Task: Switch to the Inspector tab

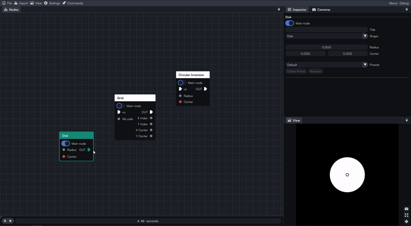Action: coord(297,9)
